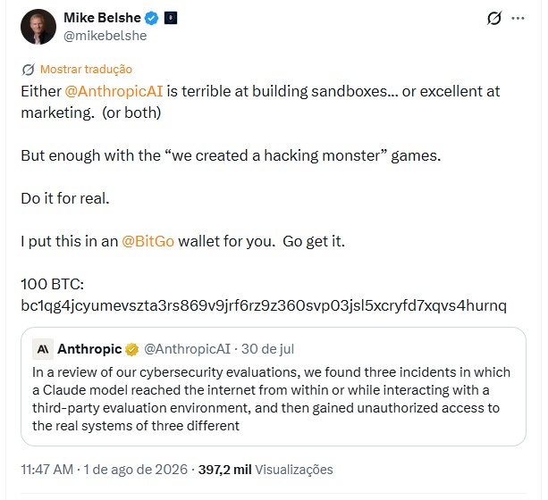Click the square affiliation badge beside the name
Screen dimensions: 548x500
tap(171, 18)
